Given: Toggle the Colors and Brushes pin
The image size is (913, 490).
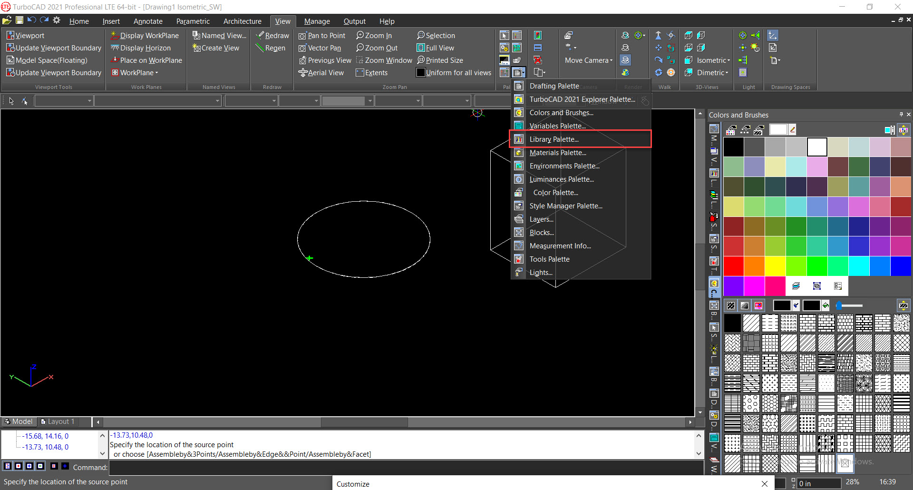Looking at the screenshot, I should click(x=901, y=115).
